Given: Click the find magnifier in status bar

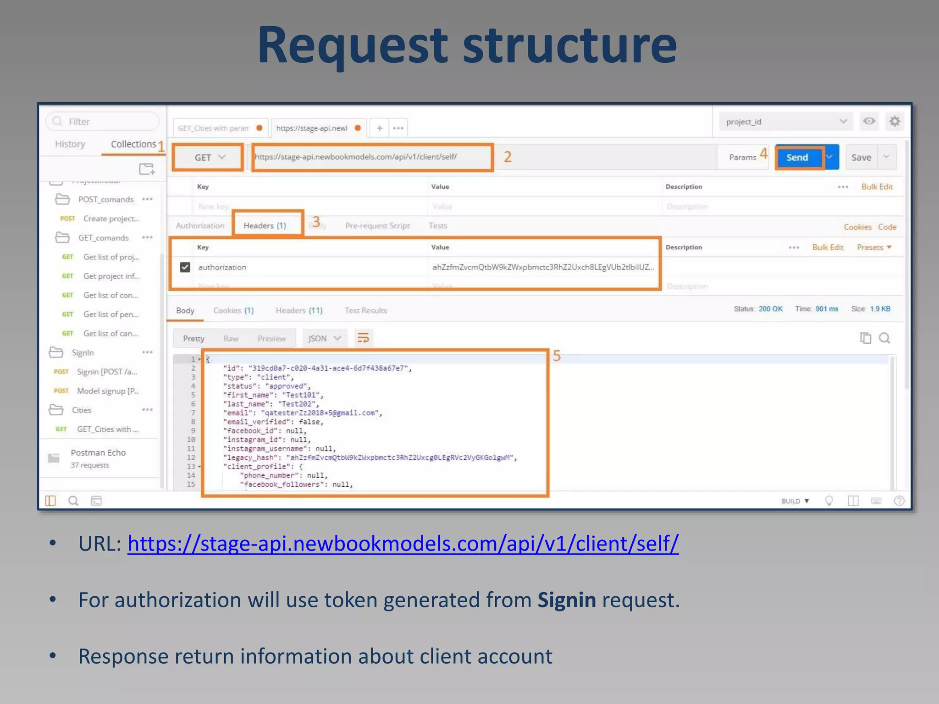Looking at the screenshot, I should pos(73,501).
